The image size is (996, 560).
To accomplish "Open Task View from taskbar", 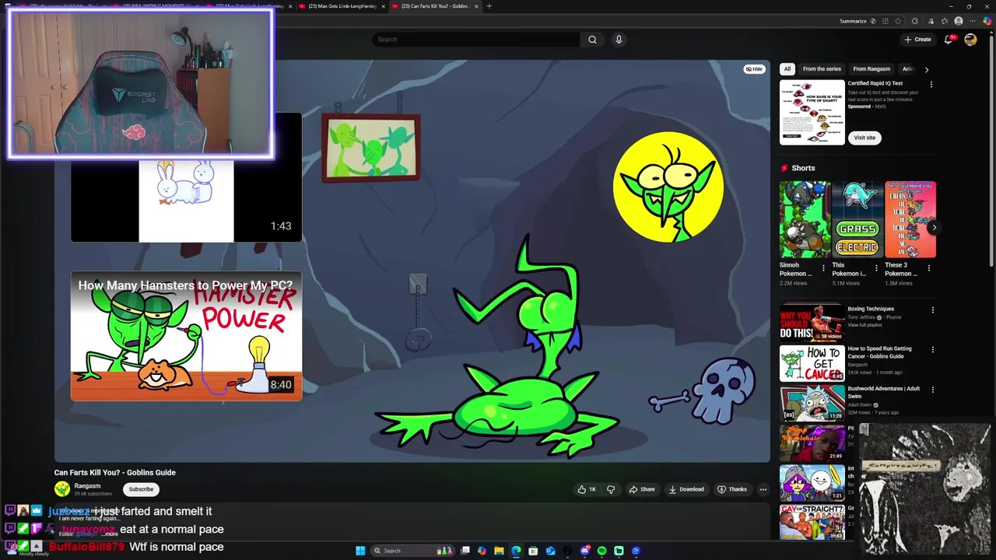I will point(465,551).
